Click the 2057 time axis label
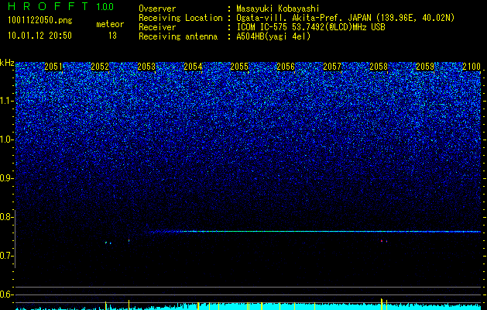This screenshot has width=487, height=310. tap(332, 67)
